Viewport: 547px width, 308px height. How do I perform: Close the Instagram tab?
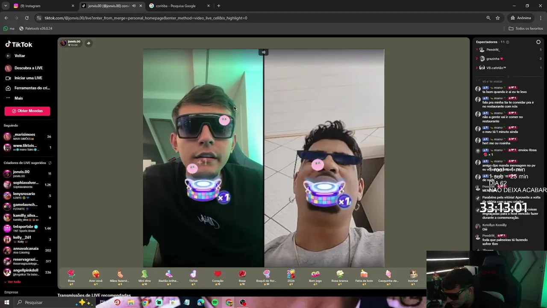tap(73, 6)
